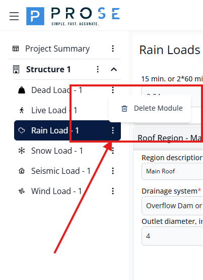The image size is (203, 280).
Task: Select Structure 1 in the sidebar
Action: point(48,69)
